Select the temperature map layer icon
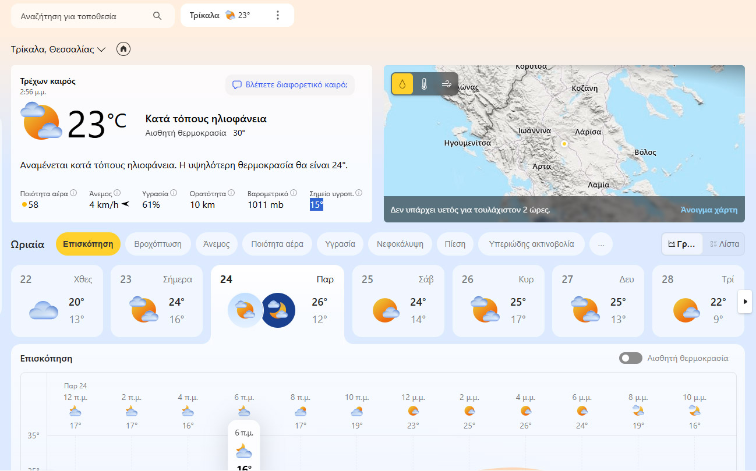 point(424,84)
